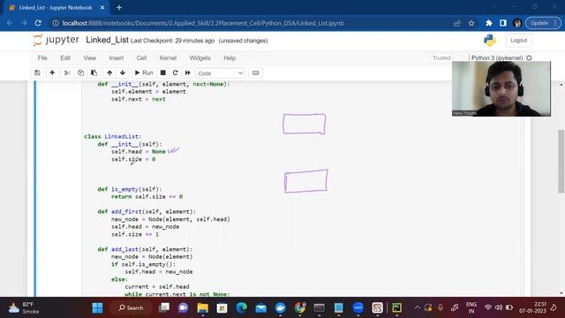Screen dimensions: 565x318
Task: Open the Widgets menu
Action: pyautogui.click(x=200, y=58)
